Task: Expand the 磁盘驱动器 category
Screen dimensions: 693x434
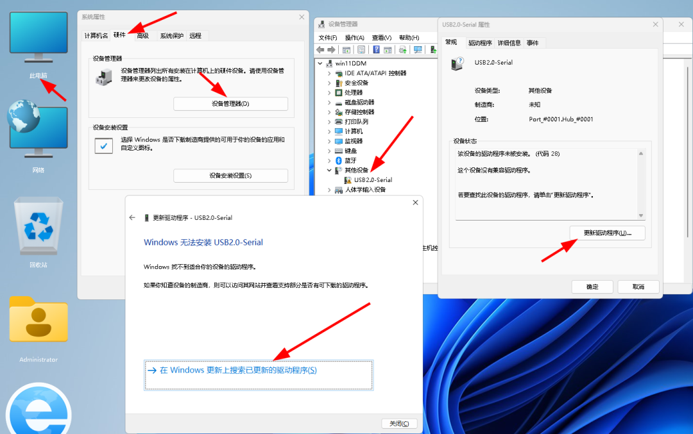Action: coord(329,103)
